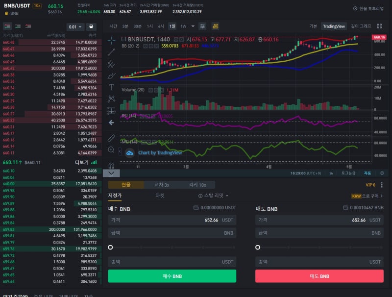The height and width of the screenshot is (297, 392).
Task: Select the isolated 10x margin tab
Action: pos(197,185)
